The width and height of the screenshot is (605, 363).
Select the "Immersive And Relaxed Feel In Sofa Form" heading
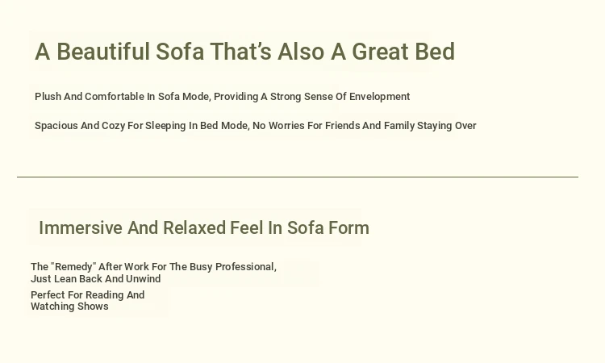(204, 228)
